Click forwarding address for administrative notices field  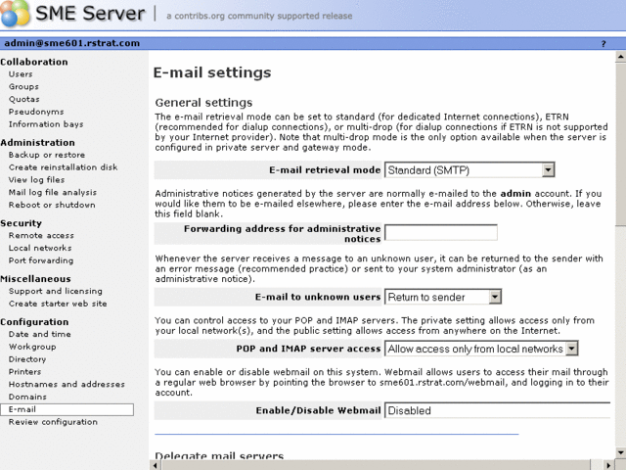coord(441,233)
